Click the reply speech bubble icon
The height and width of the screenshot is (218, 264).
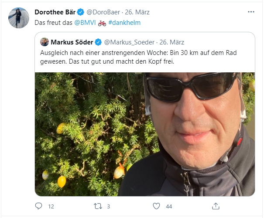pyautogui.click(x=39, y=206)
